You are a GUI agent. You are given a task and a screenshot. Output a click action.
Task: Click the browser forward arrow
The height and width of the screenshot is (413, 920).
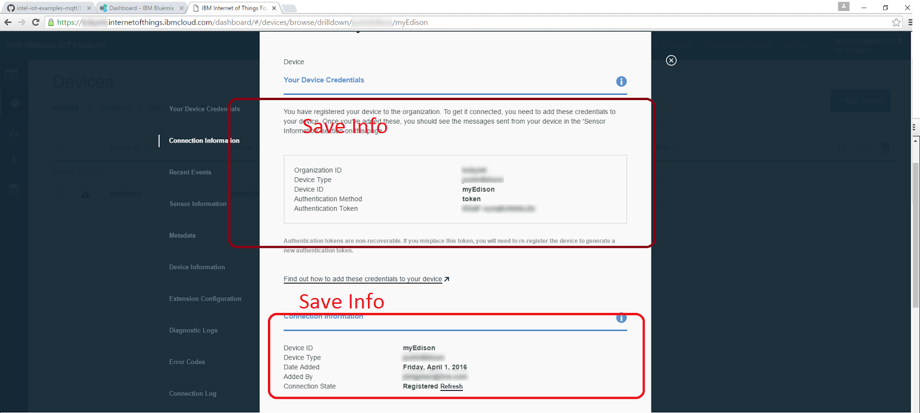point(22,22)
